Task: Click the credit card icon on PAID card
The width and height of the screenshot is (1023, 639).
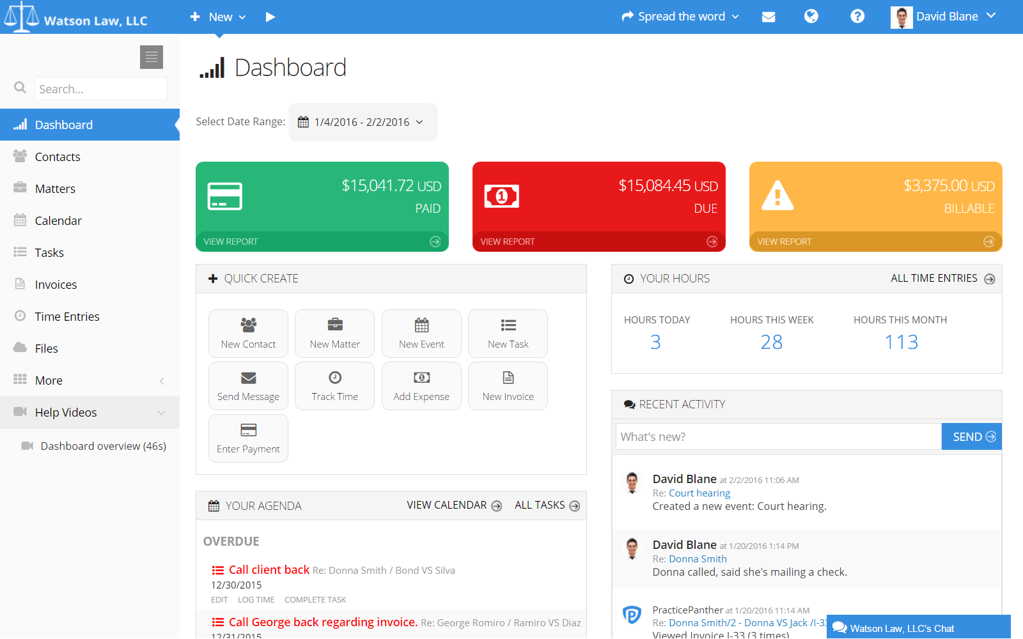Action: point(225,196)
